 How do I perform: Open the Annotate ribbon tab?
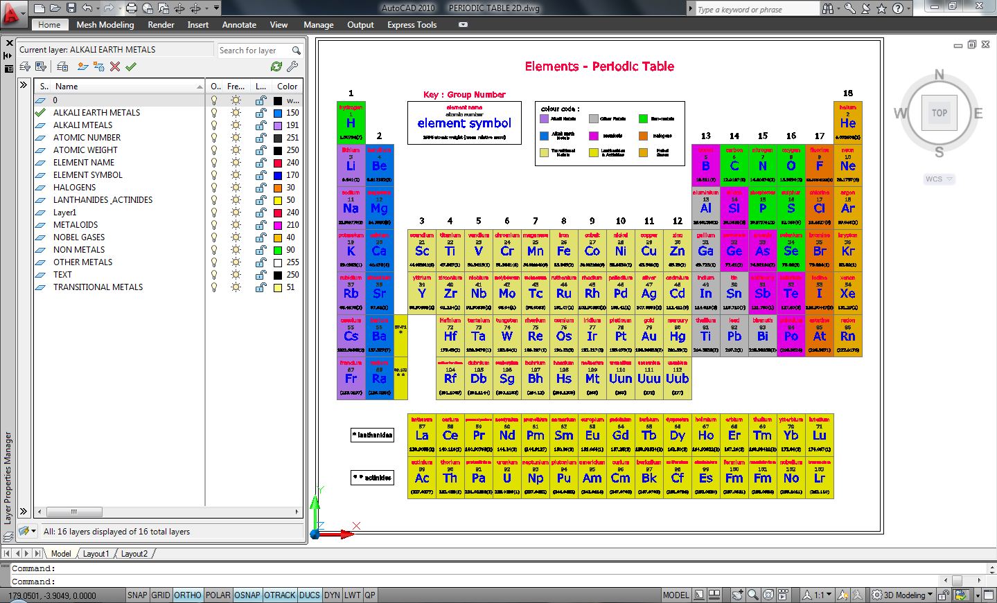click(x=239, y=25)
